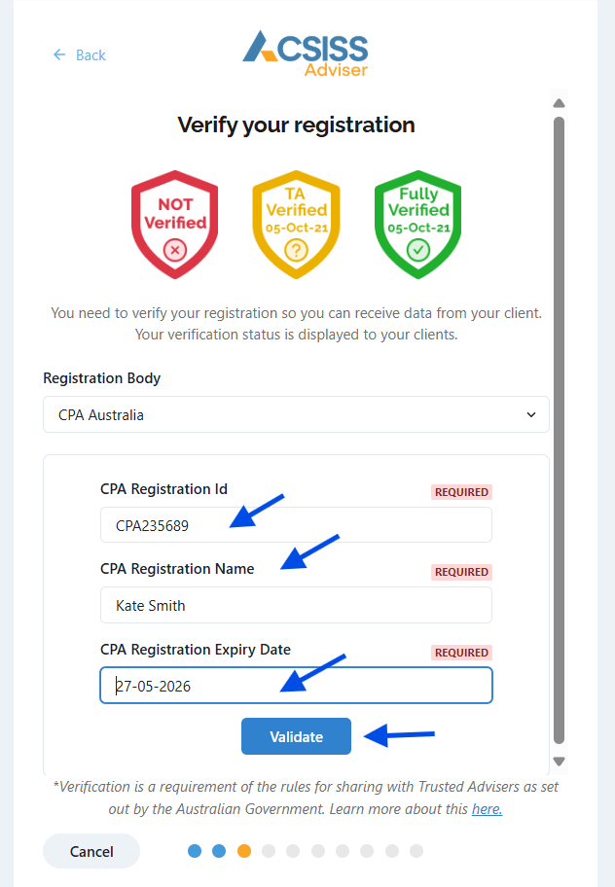Go to the first blue progress dot
The width and height of the screenshot is (615, 887).
pyautogui.click(x=195, y=851)
